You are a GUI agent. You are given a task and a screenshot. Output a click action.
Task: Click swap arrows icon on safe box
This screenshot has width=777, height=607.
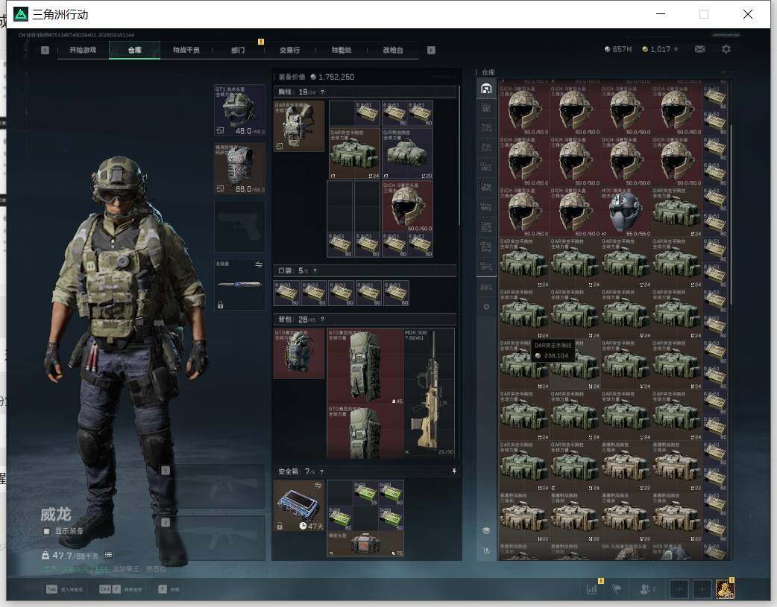pyautogui.click(x=318, y=485)
